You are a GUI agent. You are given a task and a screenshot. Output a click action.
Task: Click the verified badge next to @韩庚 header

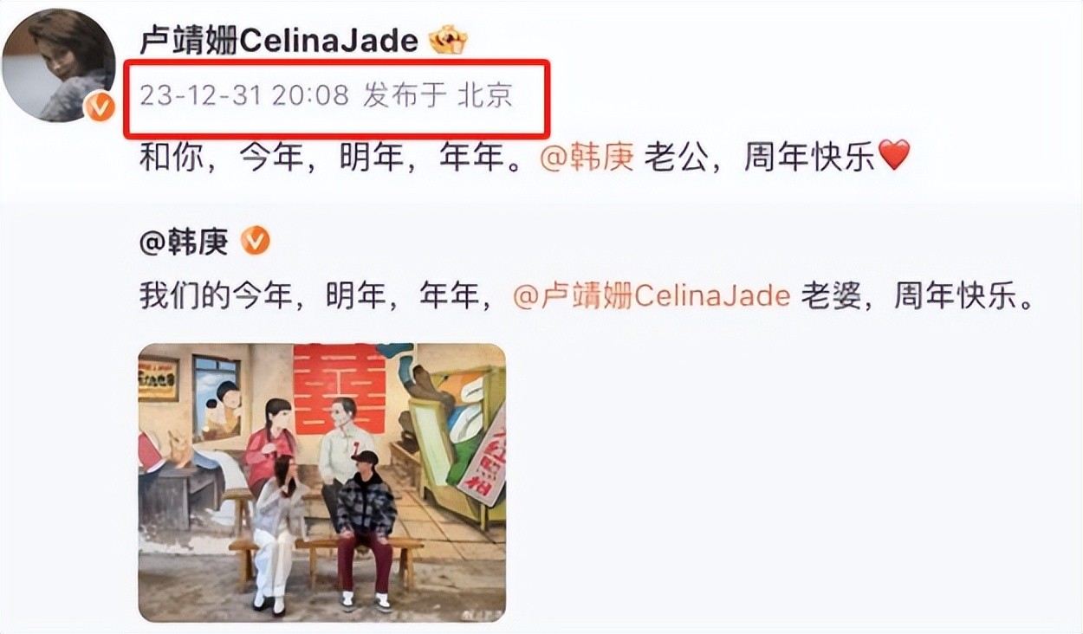tap(256, 242)
